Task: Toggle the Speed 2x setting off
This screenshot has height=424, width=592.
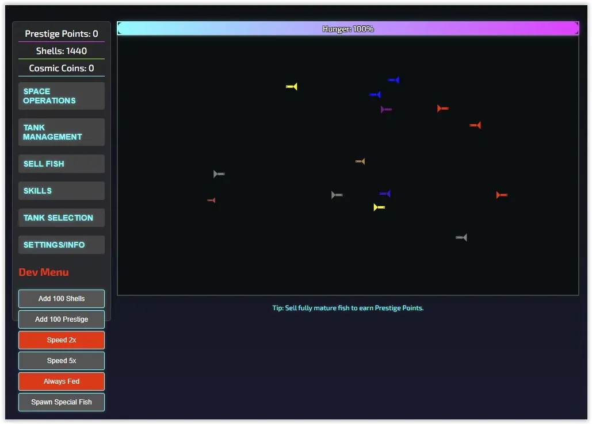Action: [x=61, y=340]
